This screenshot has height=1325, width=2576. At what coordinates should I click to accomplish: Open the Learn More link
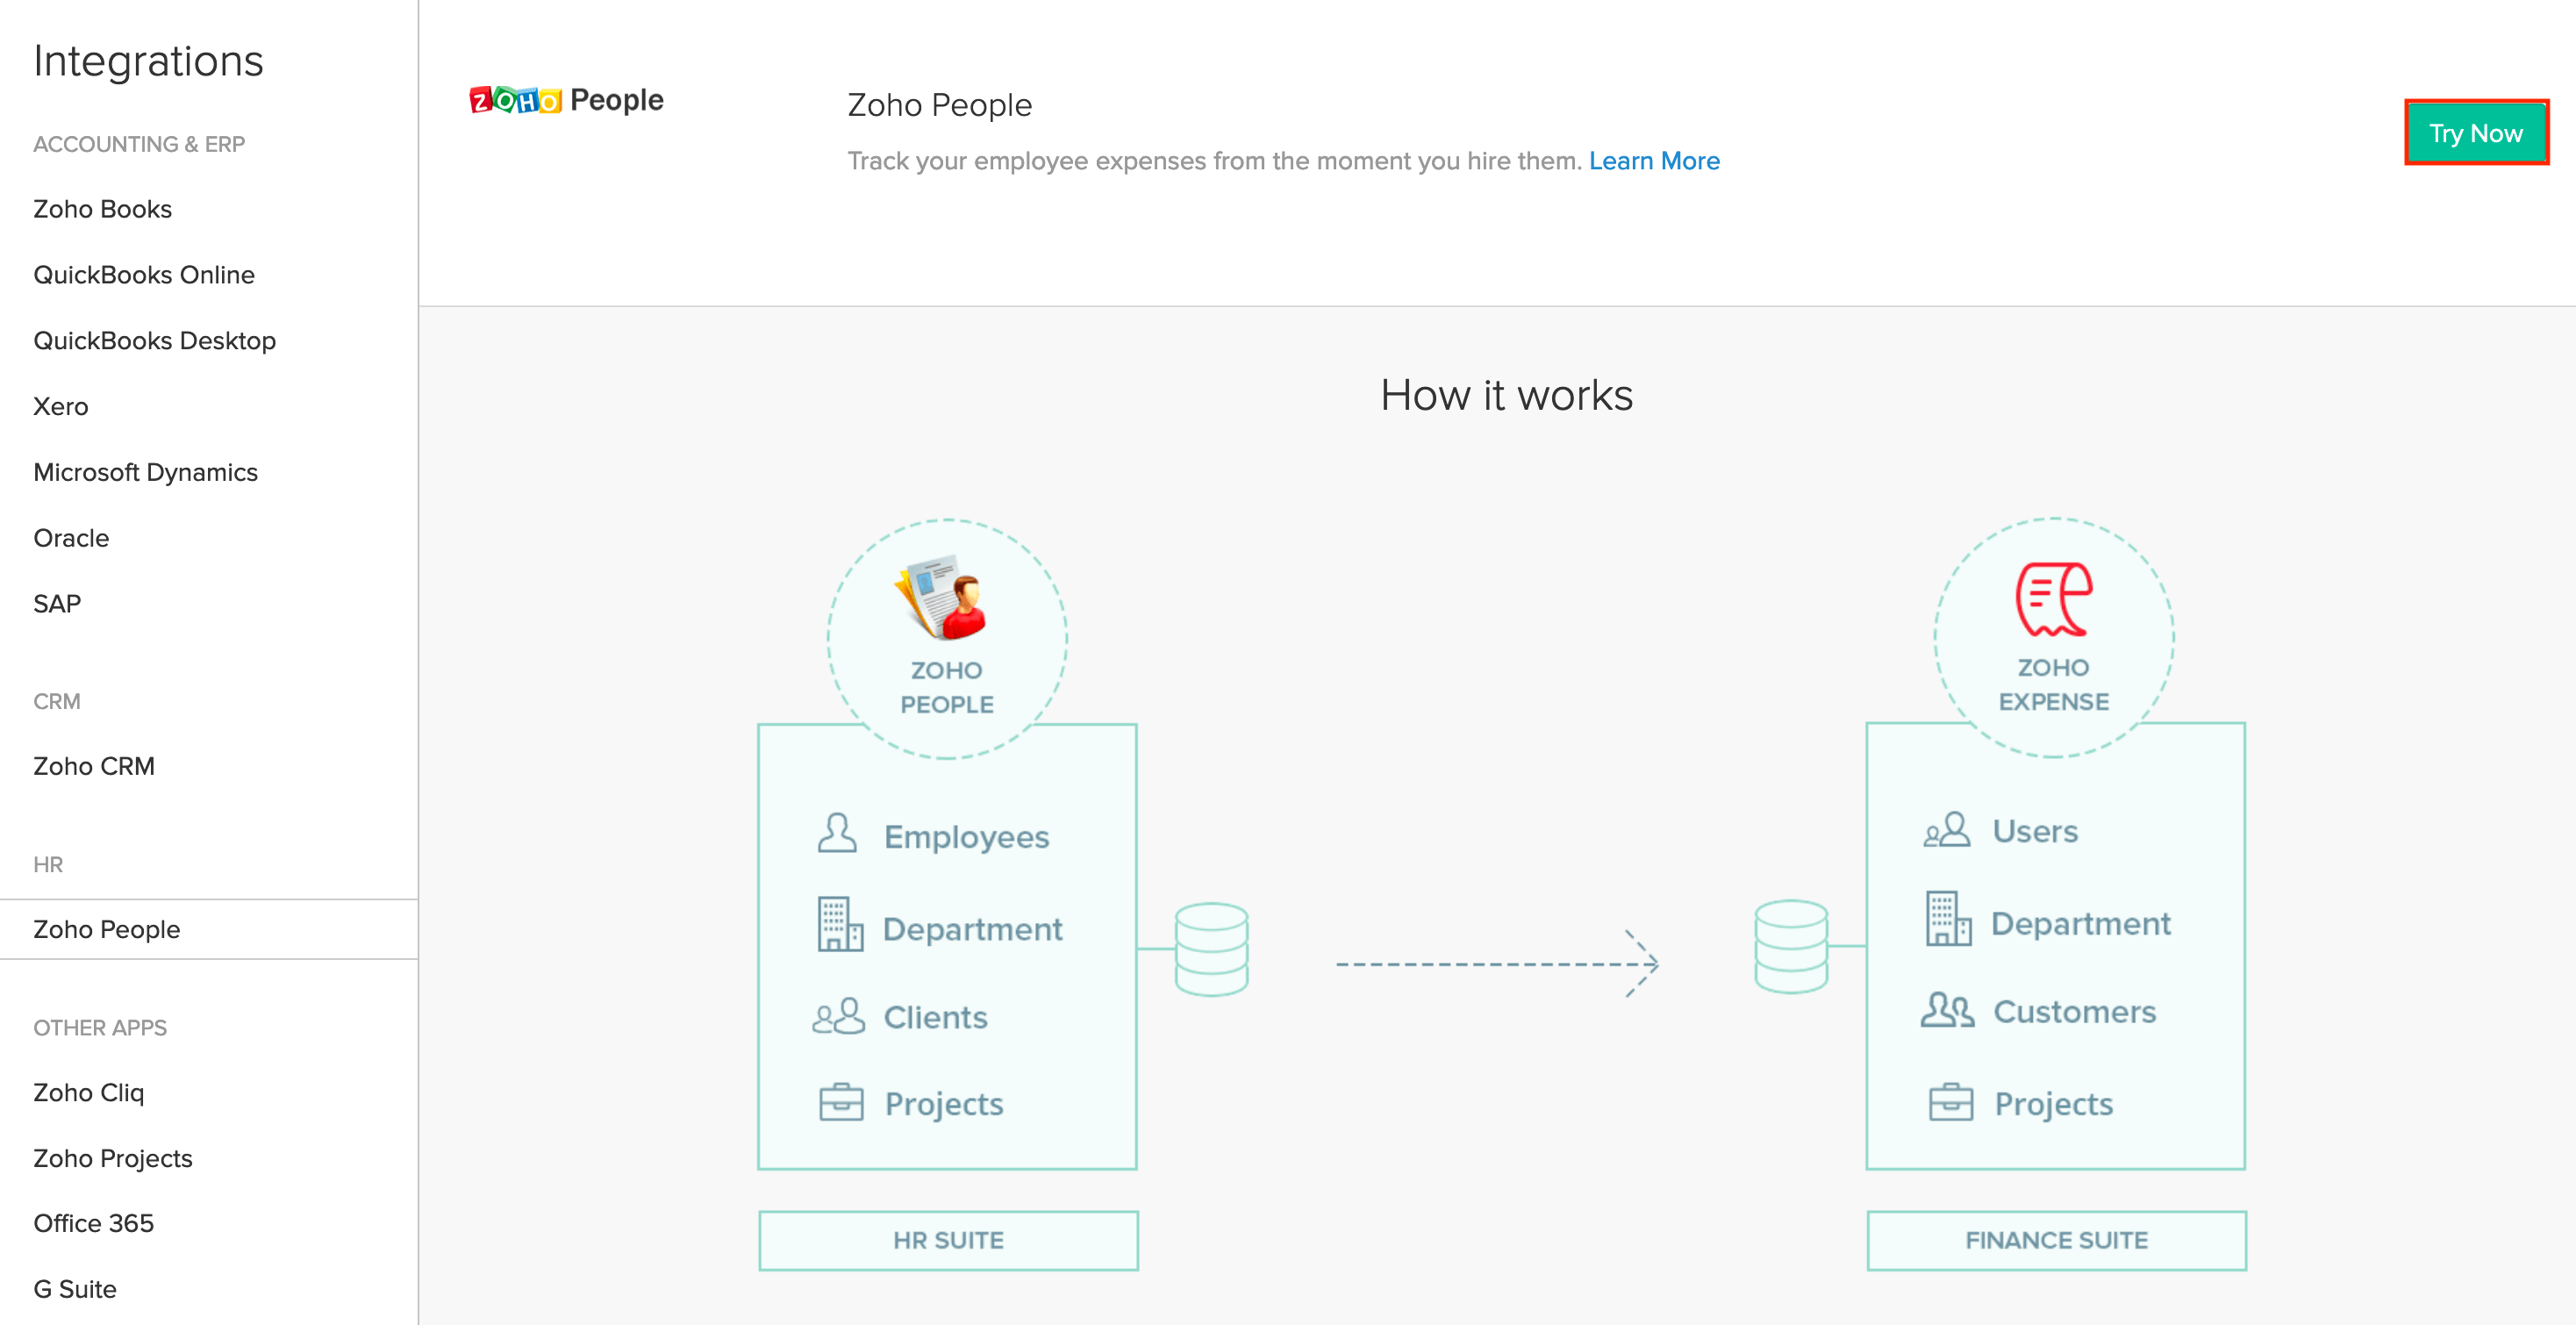[1655, 160]
